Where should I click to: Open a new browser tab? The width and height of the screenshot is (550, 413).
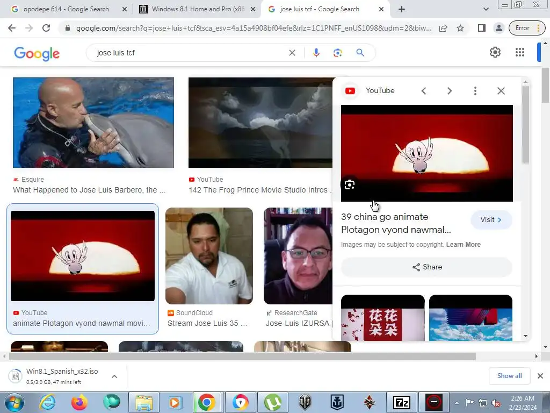point(402,9)
